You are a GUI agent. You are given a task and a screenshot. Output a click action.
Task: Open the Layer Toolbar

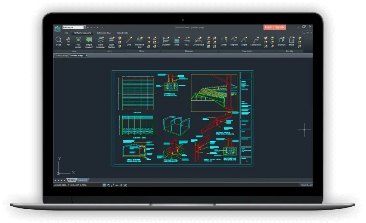[x=112, y=42]
